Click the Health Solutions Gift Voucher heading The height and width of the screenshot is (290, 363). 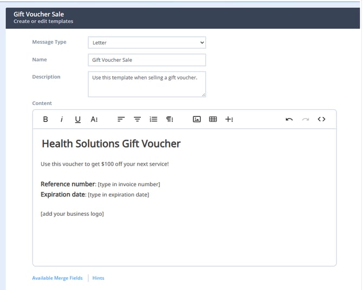click(x=111, y=143)
